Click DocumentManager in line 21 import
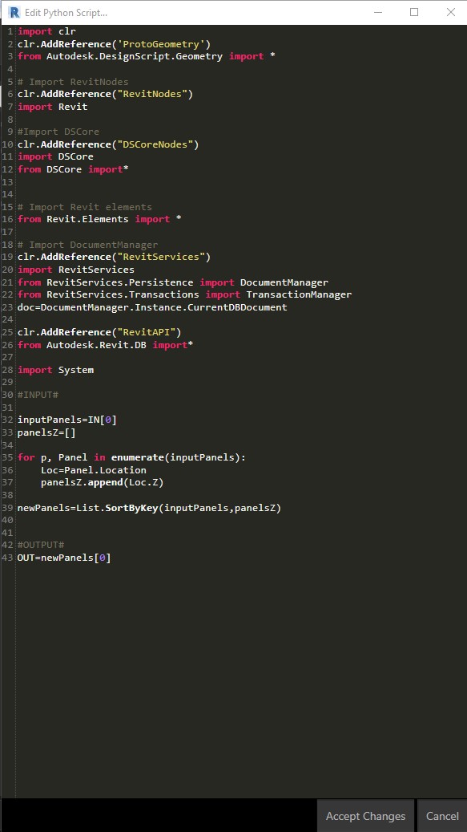Viewport: 467px width, 832px height. click(x=284, y=282)
